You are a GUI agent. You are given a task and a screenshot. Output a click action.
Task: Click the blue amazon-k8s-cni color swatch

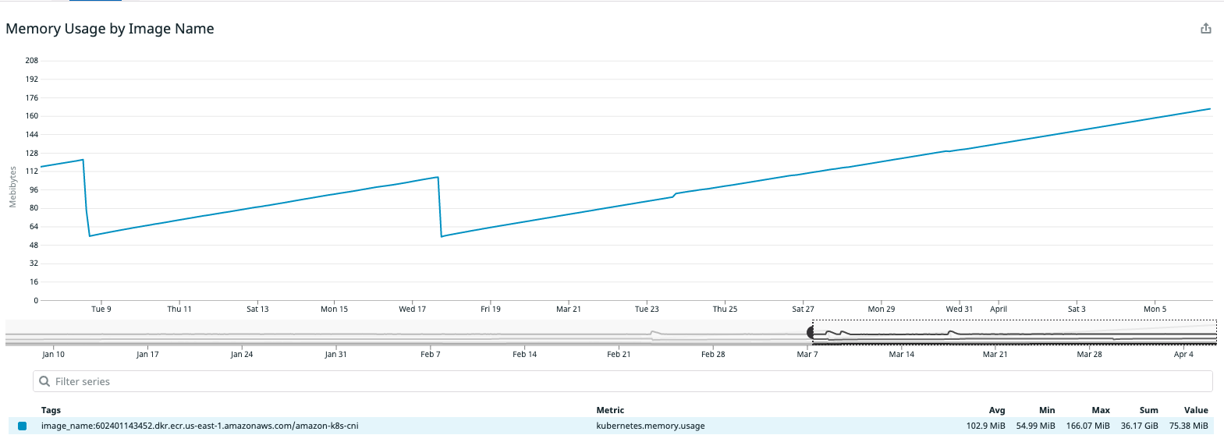coord(22,426)
